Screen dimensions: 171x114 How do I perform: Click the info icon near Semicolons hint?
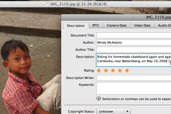99,99
